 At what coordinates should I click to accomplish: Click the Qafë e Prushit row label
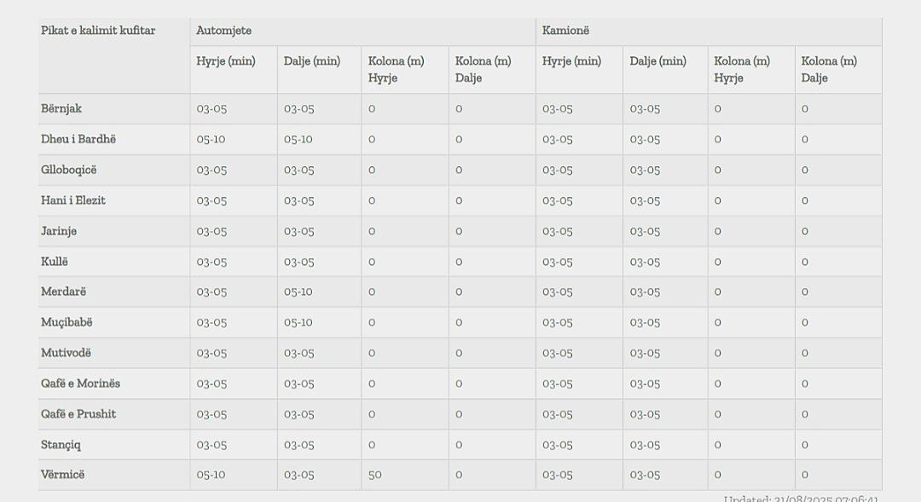78,413
